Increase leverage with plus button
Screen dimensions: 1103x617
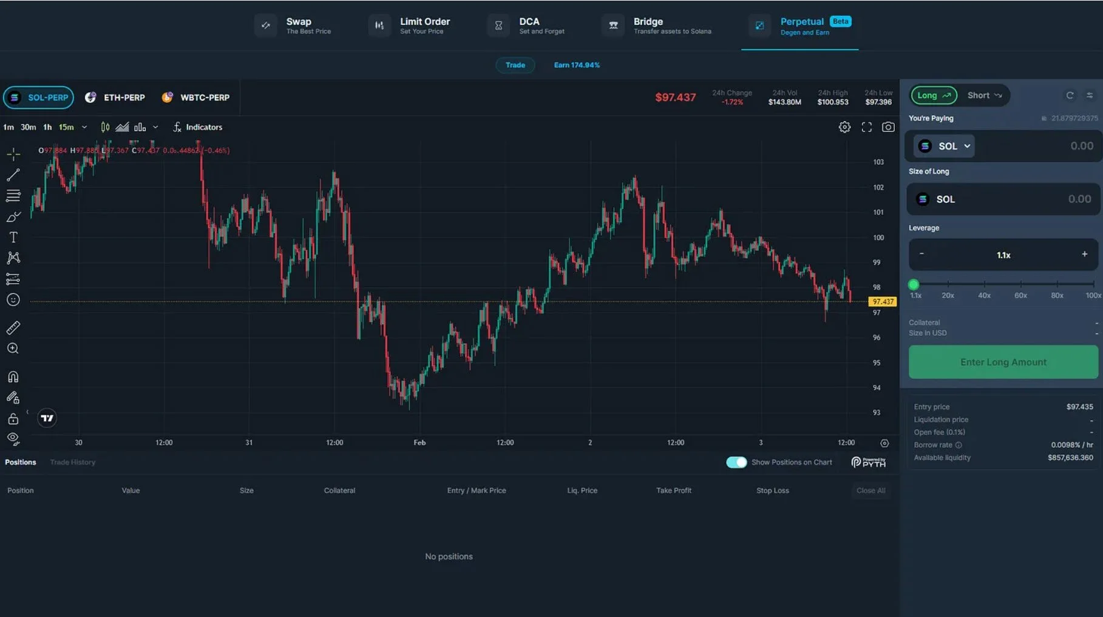tap(1085, 254)
